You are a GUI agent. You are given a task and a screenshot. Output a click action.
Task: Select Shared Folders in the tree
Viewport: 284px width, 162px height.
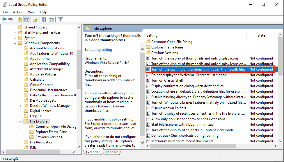point(36,27)
